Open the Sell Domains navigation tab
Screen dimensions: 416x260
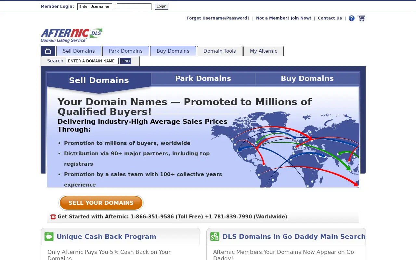pos(79,51)
